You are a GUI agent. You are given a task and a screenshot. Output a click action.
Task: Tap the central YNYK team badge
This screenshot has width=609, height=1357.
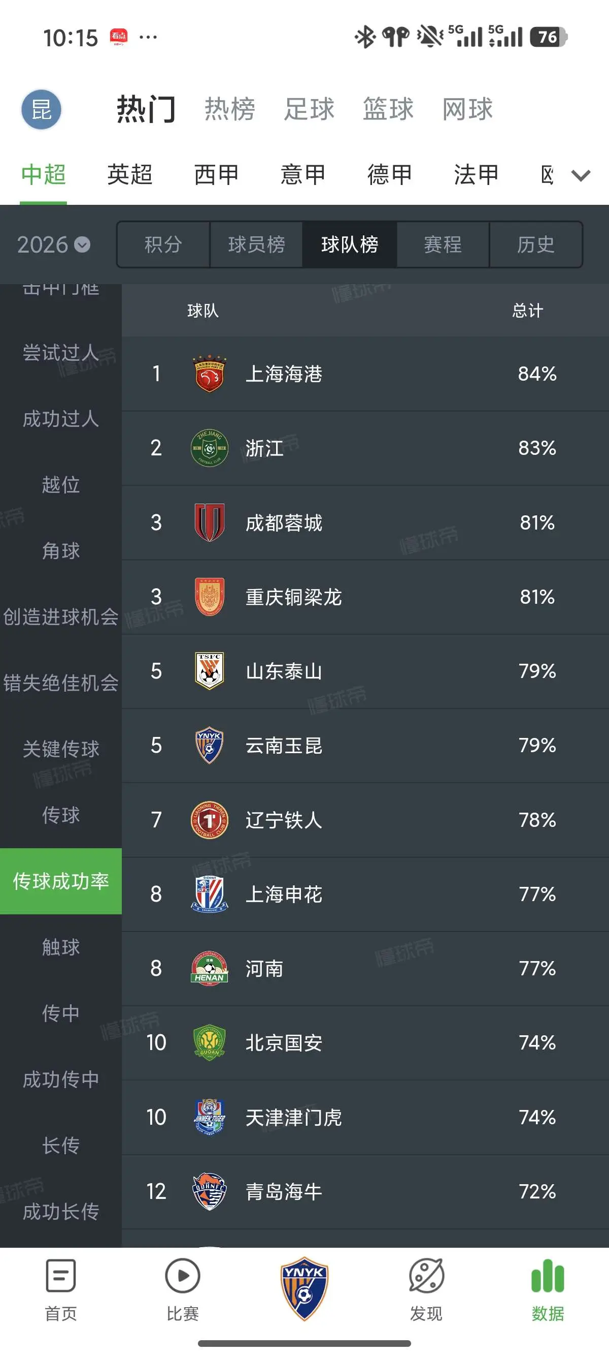(x=304, y=1288)
